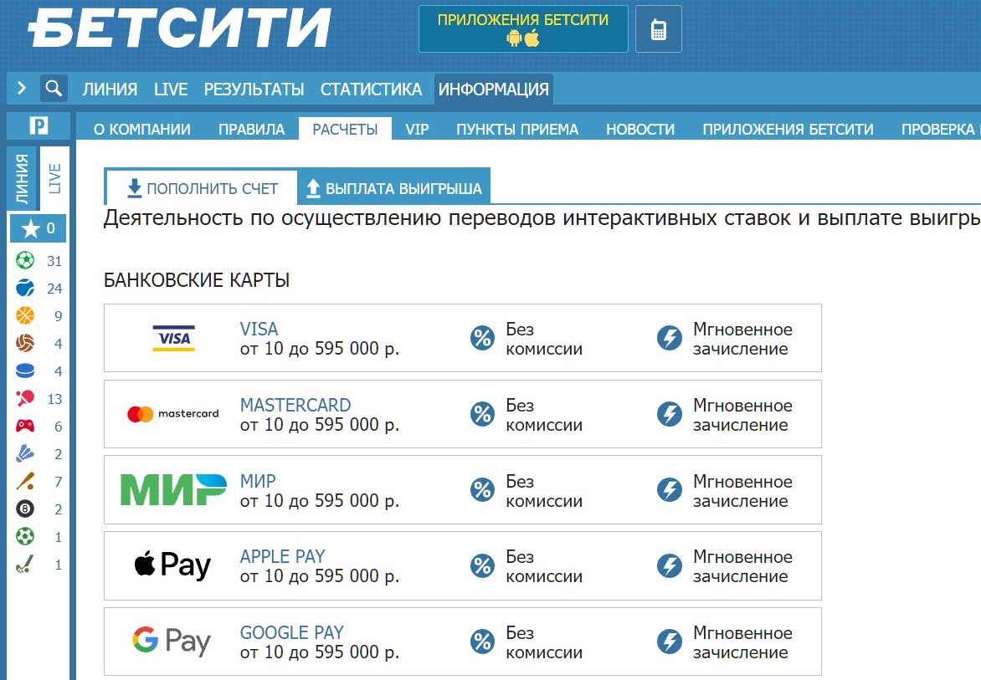Select field hockey stick icon
This screenshot has height=680, width=981.
click(25, 565)
